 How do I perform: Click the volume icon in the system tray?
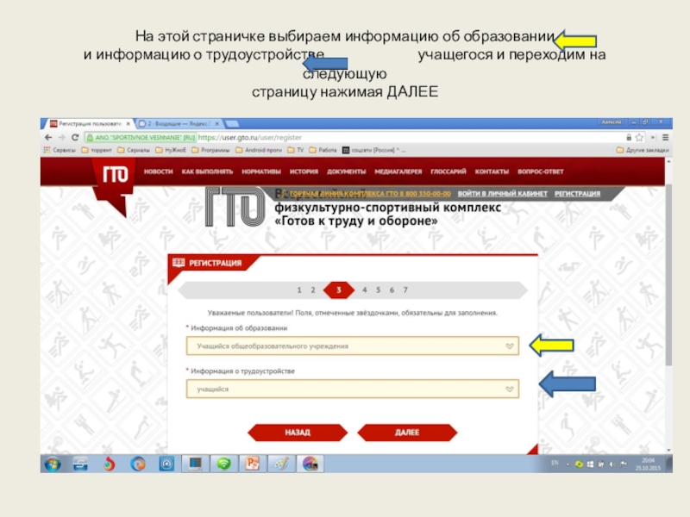tap(612, 464)
